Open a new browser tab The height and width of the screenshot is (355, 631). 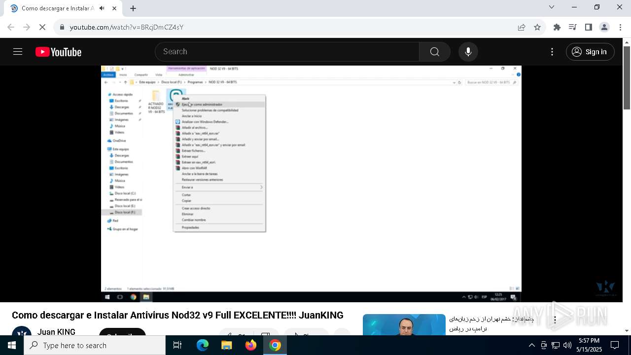coord(133,8)
